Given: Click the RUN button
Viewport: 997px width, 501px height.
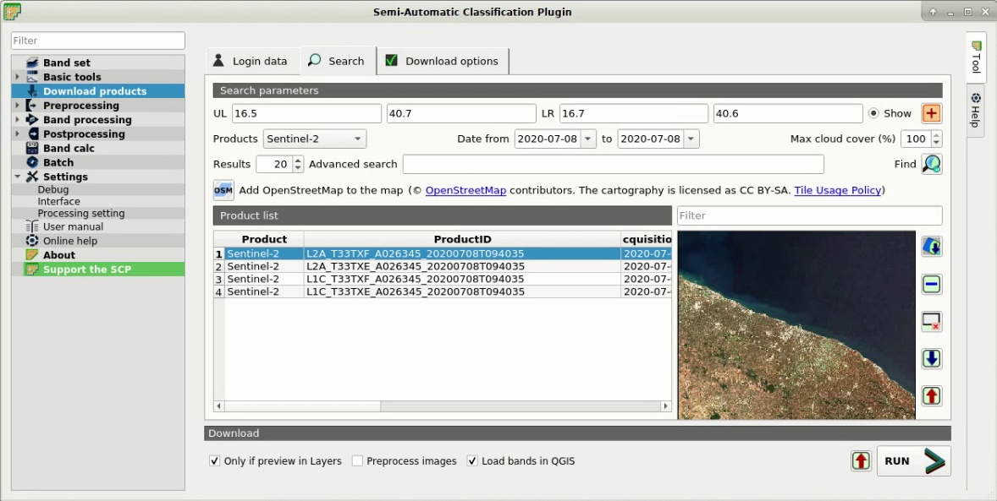Looking at the screenshot, I should click(914, 461).
